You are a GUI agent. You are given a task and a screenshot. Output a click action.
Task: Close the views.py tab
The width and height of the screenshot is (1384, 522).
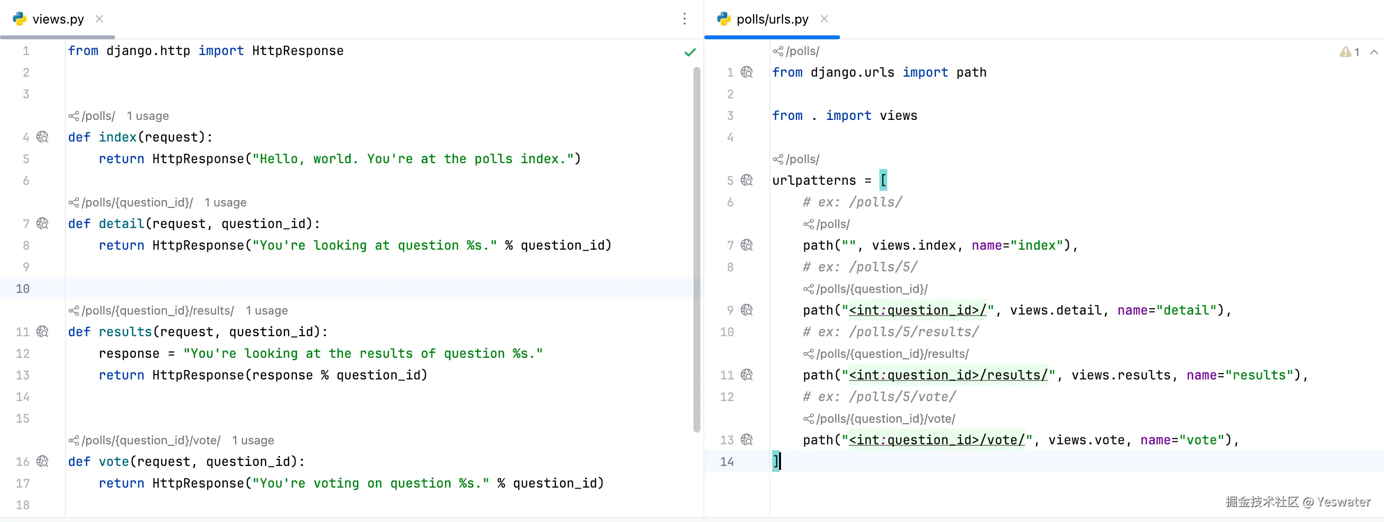(x=99, y=19)
